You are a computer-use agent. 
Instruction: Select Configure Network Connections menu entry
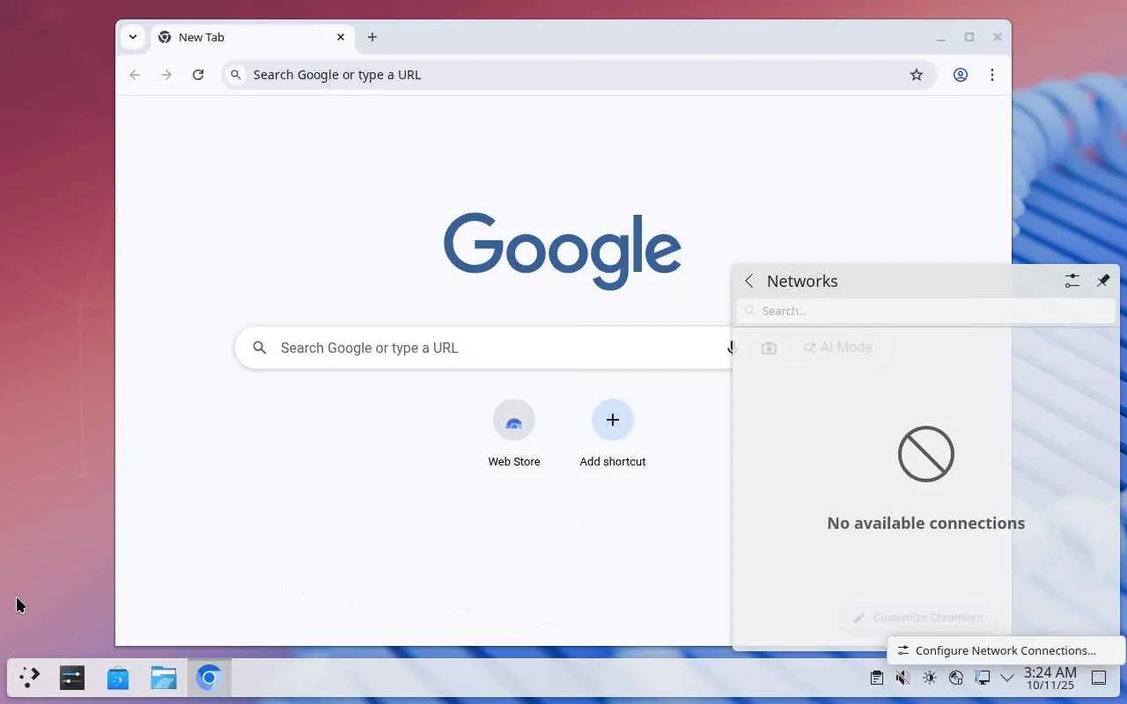(1006, 650)
